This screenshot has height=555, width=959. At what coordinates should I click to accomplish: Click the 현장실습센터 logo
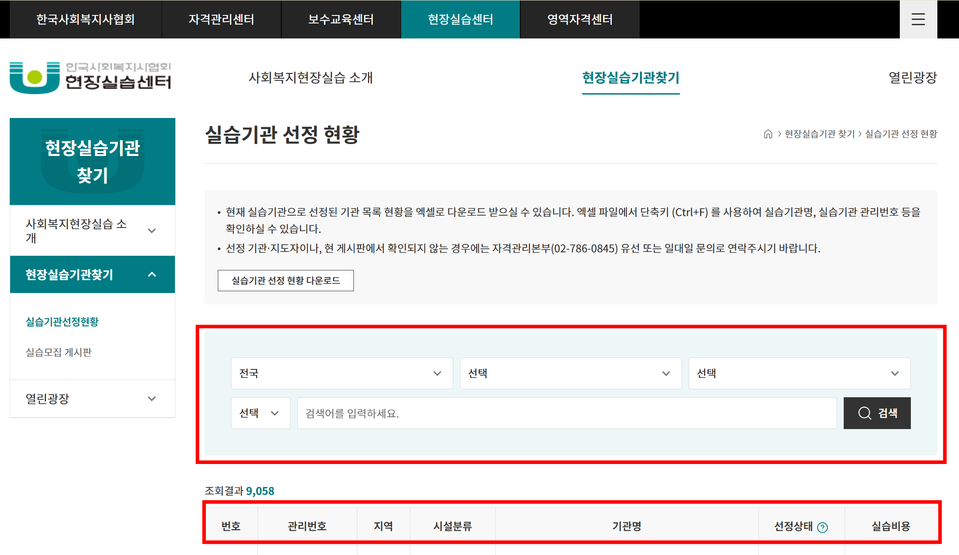tap(91, 77)
